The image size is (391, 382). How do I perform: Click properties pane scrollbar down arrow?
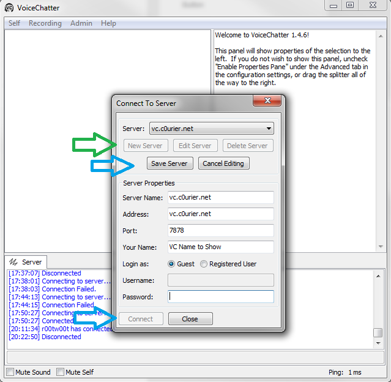click(x=381, y=247)
